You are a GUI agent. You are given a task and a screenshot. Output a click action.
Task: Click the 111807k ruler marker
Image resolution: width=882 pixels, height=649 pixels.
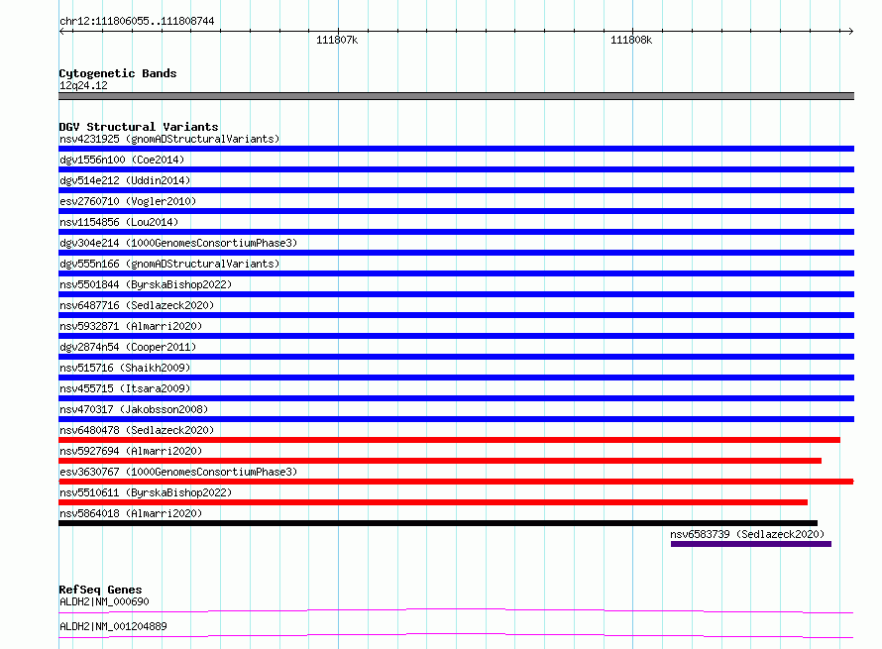point(337,40)
